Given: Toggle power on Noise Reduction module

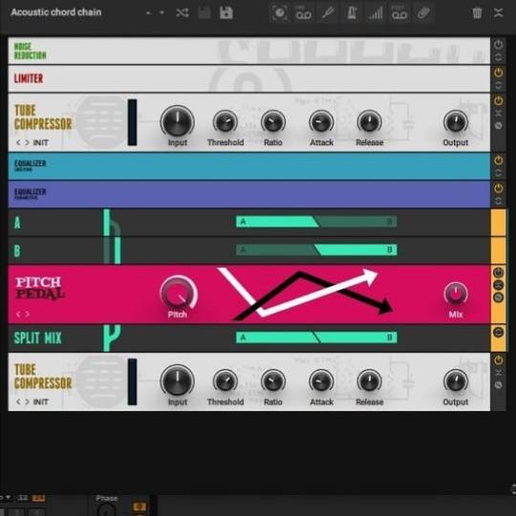Looking at the screenshot, I should [498, 44].
